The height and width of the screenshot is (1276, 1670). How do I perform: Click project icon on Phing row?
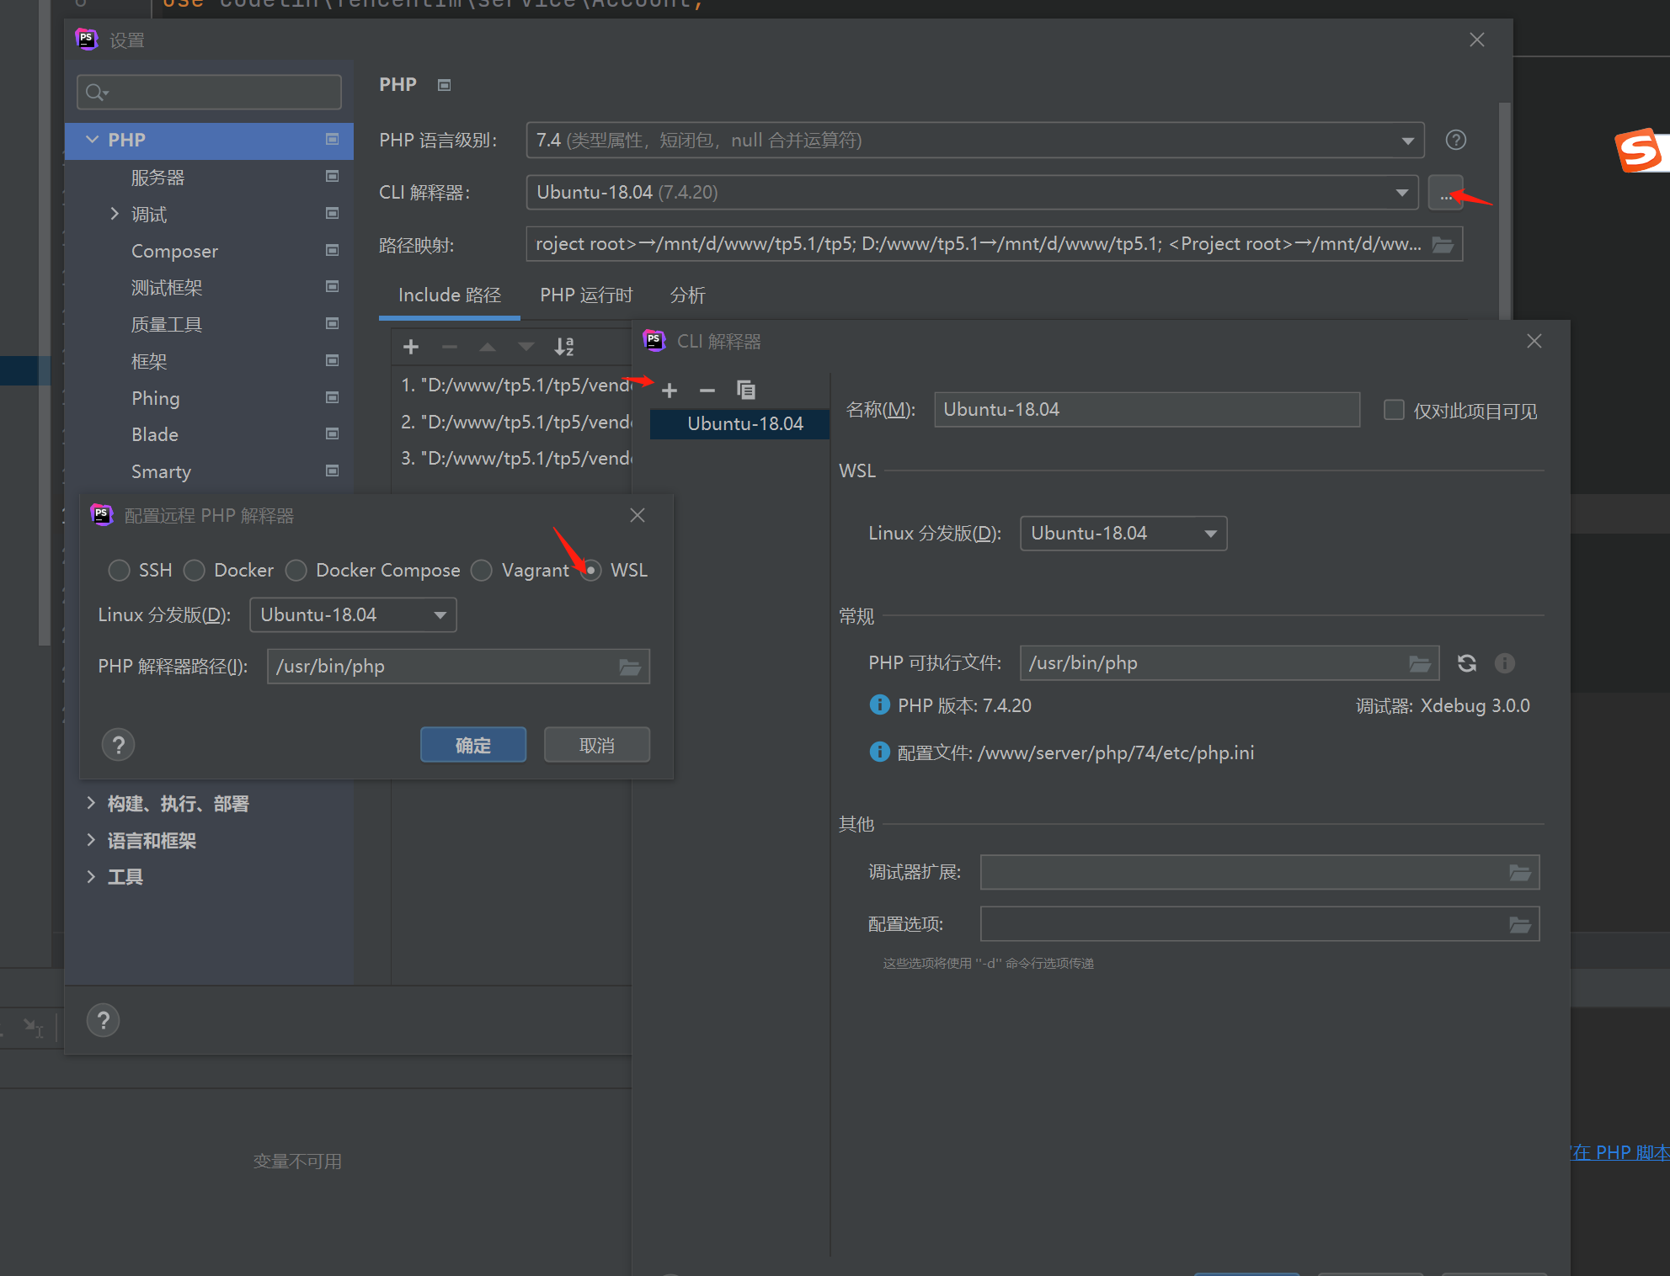(333, 396)
